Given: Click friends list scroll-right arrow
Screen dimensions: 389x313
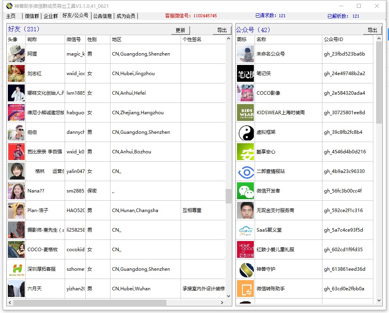Looking at the screenshot, I should [x=222, y=302].
